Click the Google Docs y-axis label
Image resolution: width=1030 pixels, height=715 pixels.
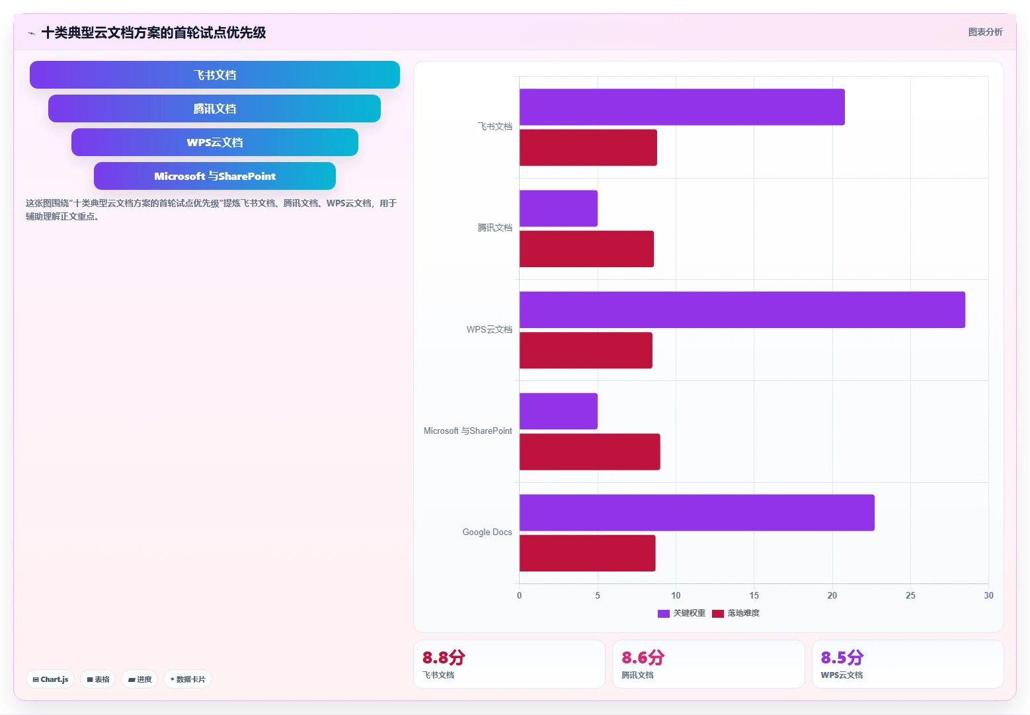click(x=487, y=532)
